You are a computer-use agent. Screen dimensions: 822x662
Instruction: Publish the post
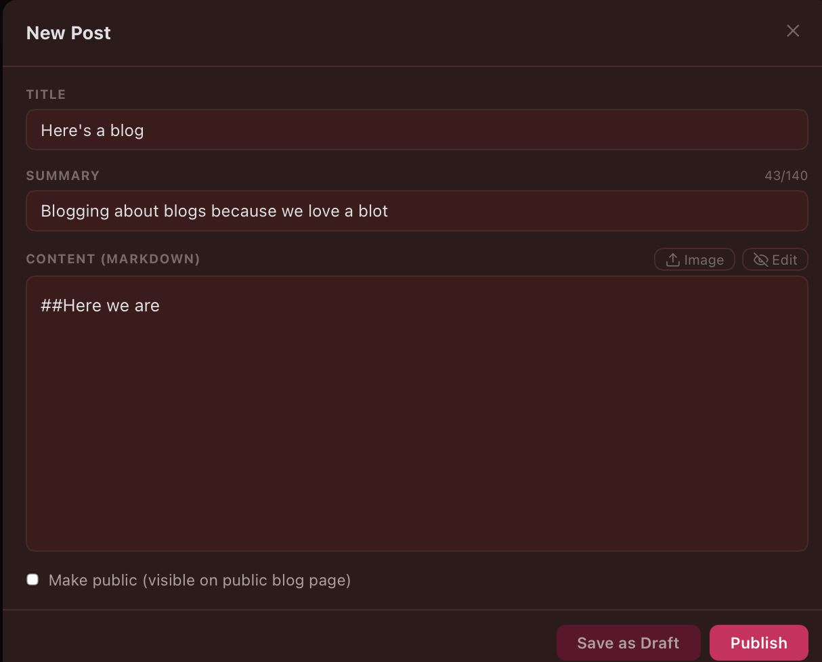point(759,643)
